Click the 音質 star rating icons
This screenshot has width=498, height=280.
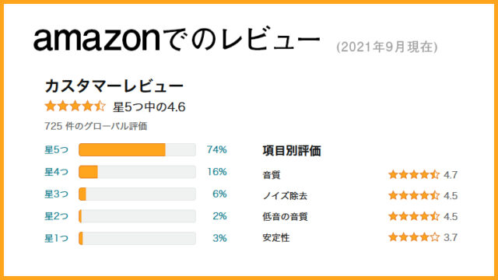pyautogui.click(x=414, y=174)
